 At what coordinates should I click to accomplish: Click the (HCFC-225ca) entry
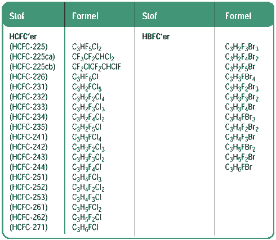click(32, 57)
